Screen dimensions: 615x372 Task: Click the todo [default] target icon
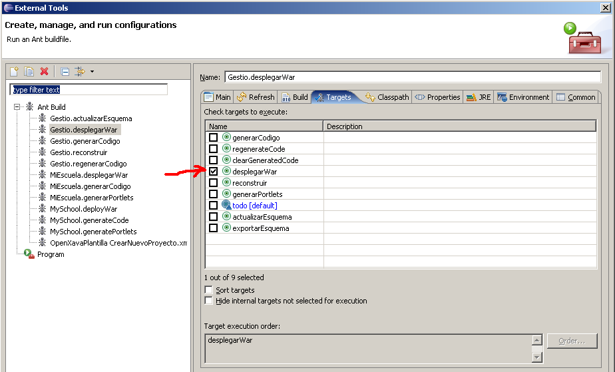pos(226,206)
